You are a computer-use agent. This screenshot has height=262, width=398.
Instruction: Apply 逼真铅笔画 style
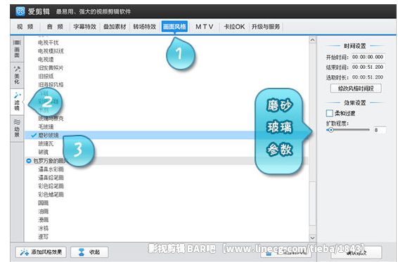tap(51, 178)
